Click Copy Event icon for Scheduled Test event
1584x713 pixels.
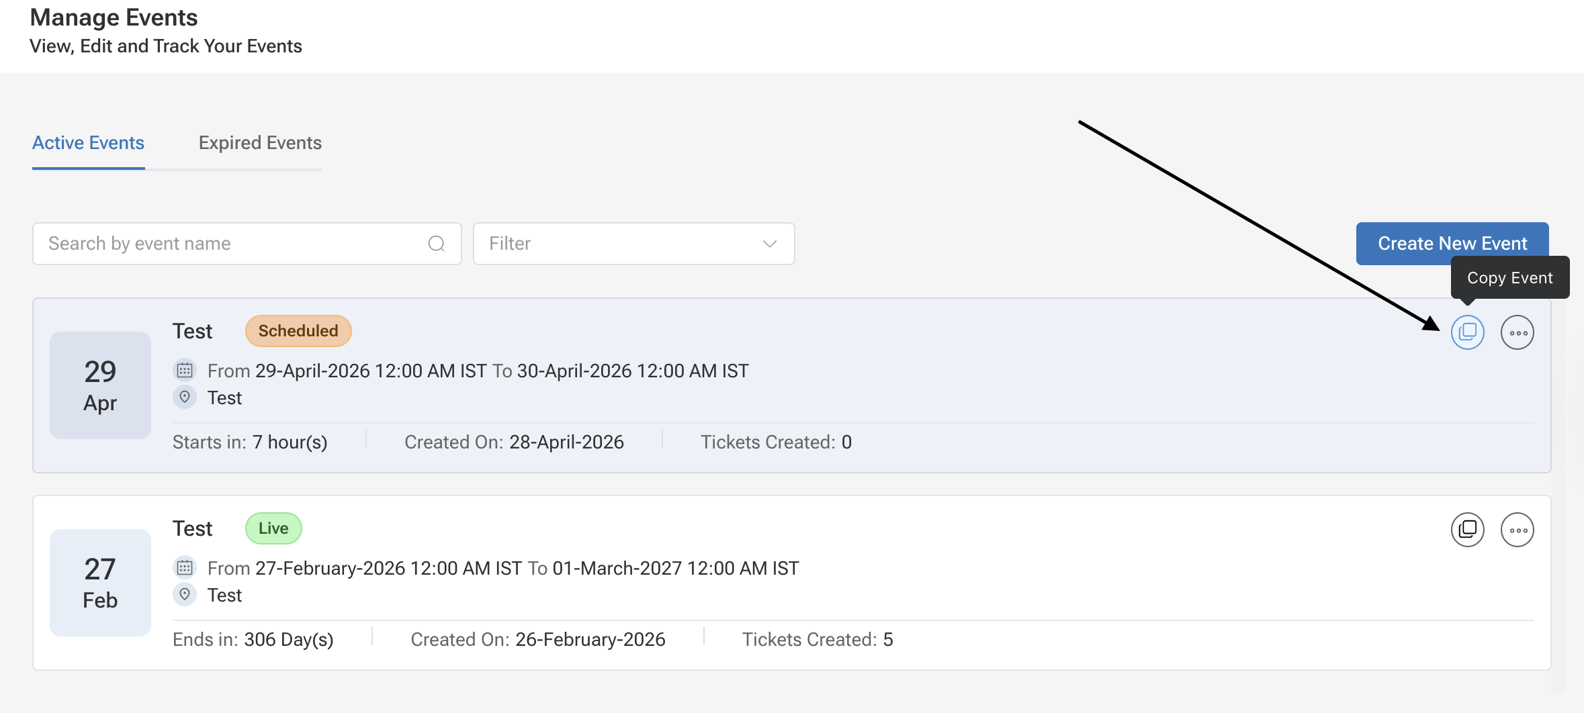pos(1467,332)
